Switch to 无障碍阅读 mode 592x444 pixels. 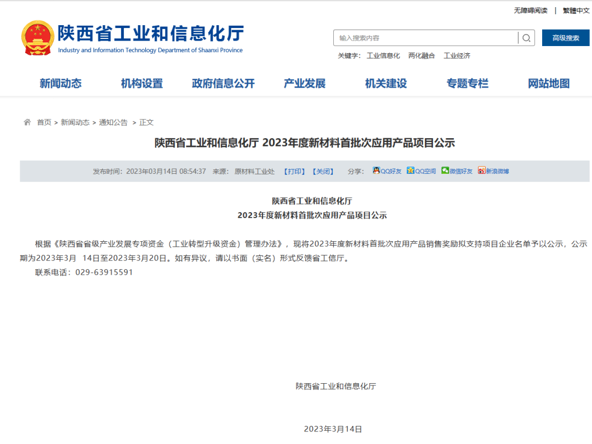pos(531,10)
